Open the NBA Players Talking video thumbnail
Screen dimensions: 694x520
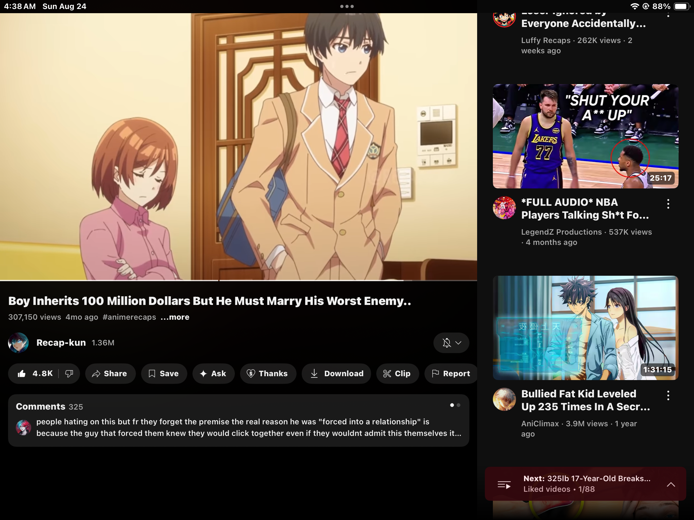(585, 136)
